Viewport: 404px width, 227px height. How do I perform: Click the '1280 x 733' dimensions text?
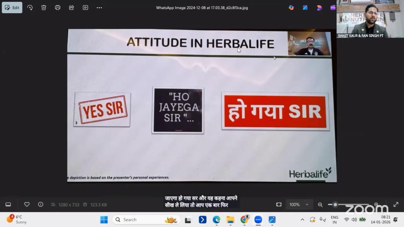(x=69, y=205)
